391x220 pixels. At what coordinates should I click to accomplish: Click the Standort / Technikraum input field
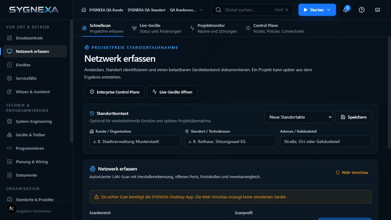[x=231, y=141]
